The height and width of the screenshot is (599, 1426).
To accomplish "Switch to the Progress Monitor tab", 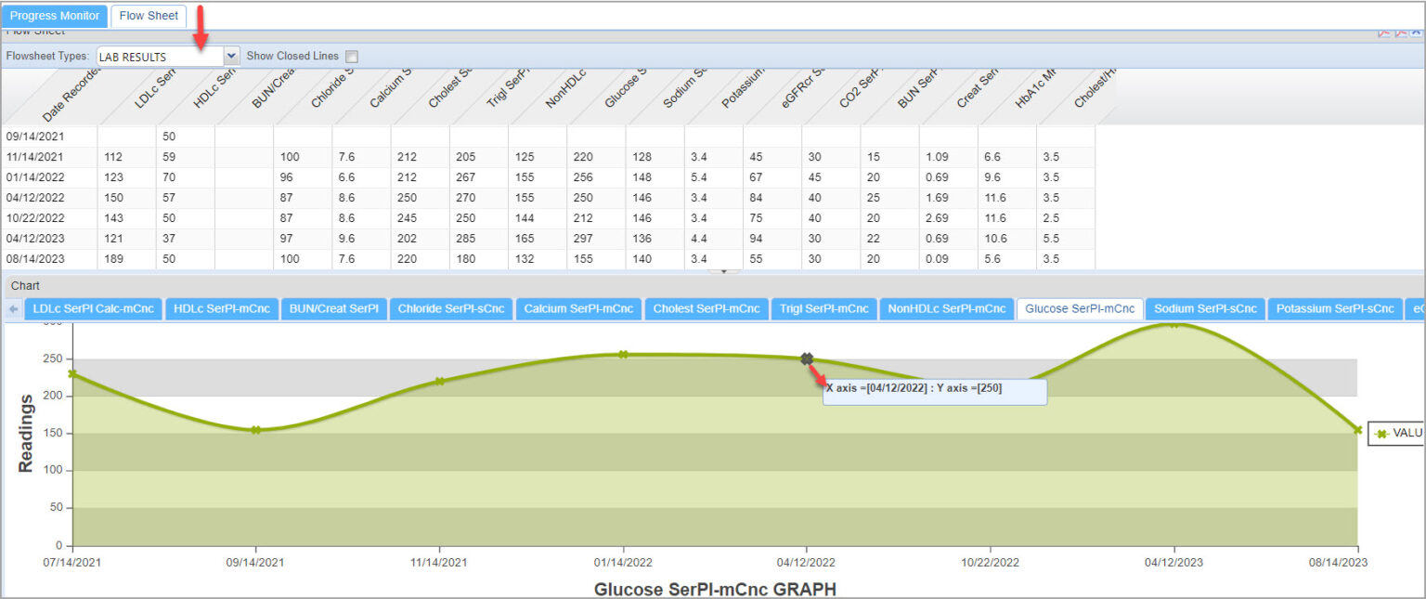I will 54,15.
